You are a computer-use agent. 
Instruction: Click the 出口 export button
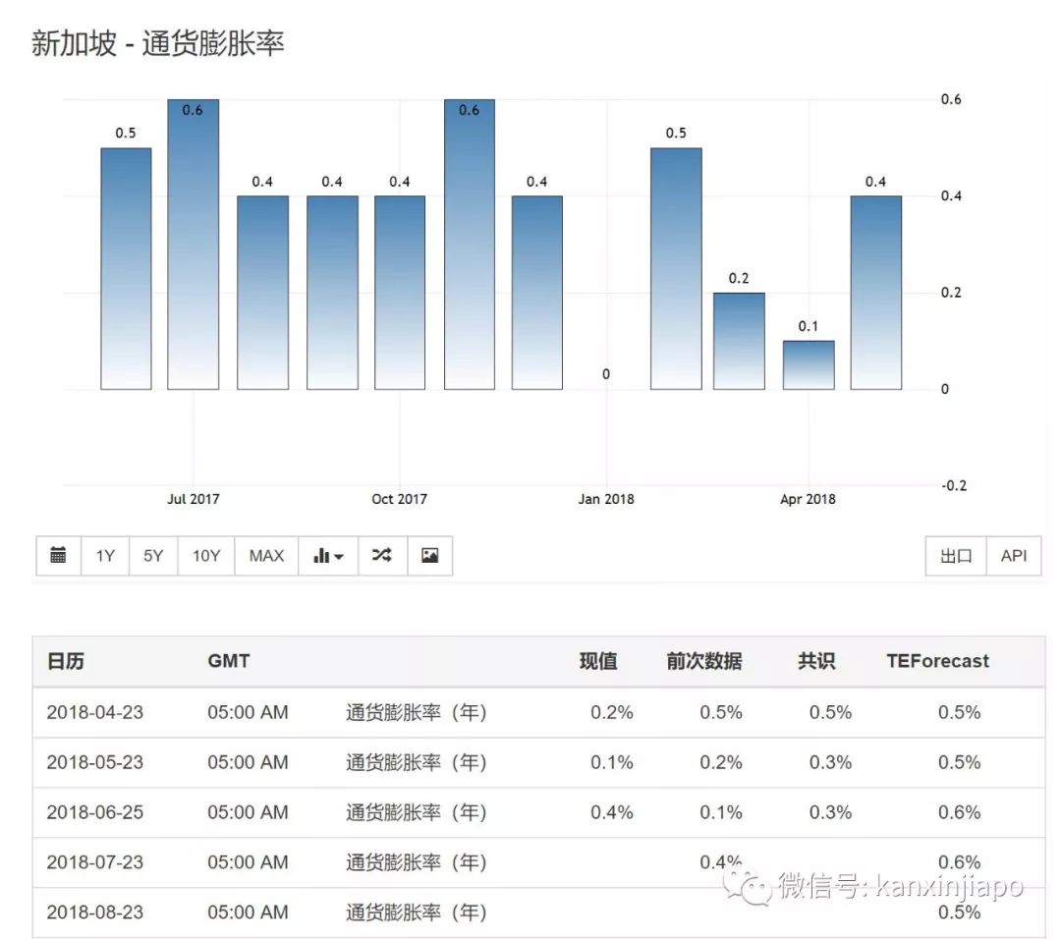tap(956, 556)
